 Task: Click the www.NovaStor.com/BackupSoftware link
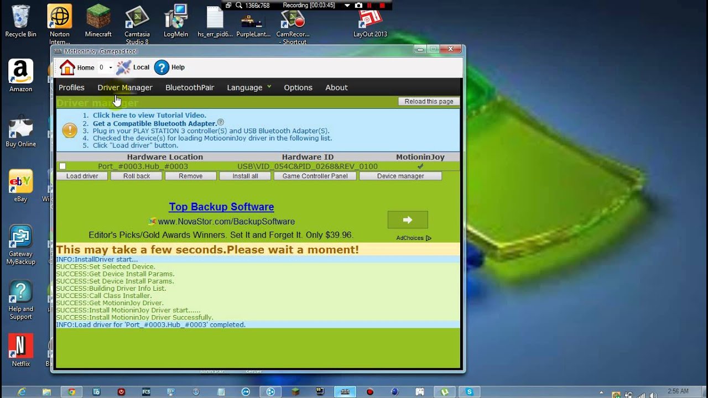226,221
